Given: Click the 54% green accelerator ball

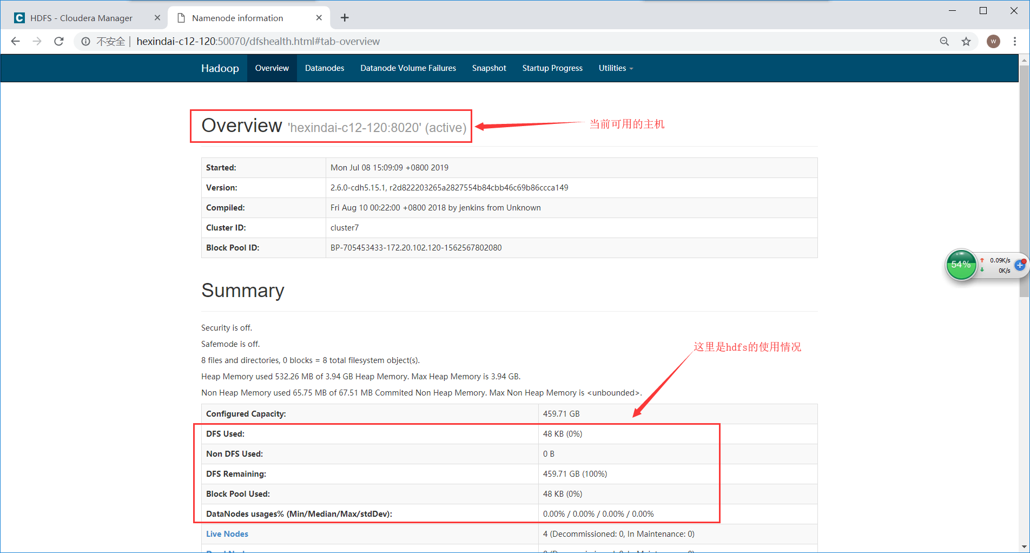Looking at the screenshot, I should tap(961, 265).
